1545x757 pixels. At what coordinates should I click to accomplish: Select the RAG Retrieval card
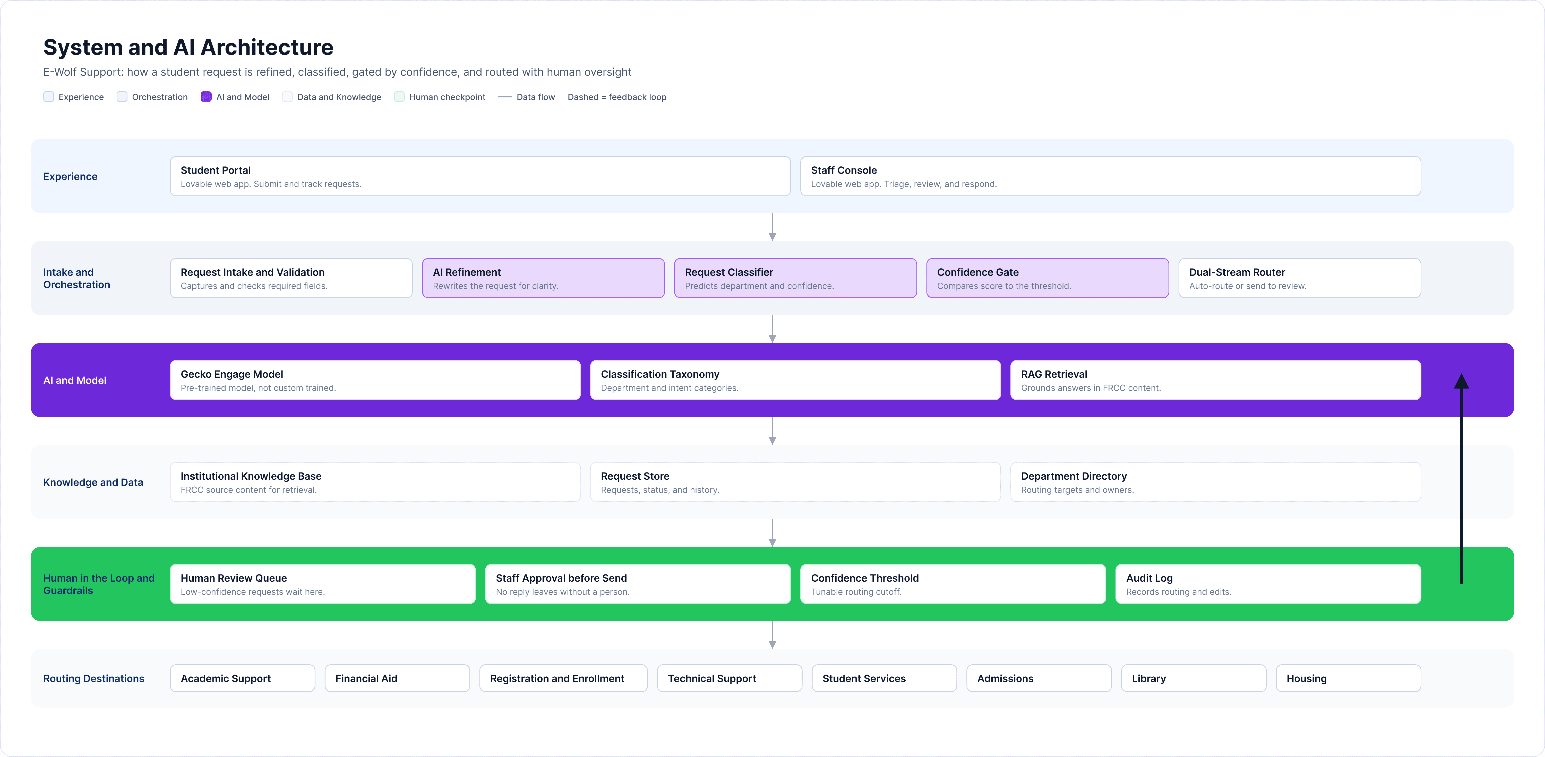(x=1216, y=380)
